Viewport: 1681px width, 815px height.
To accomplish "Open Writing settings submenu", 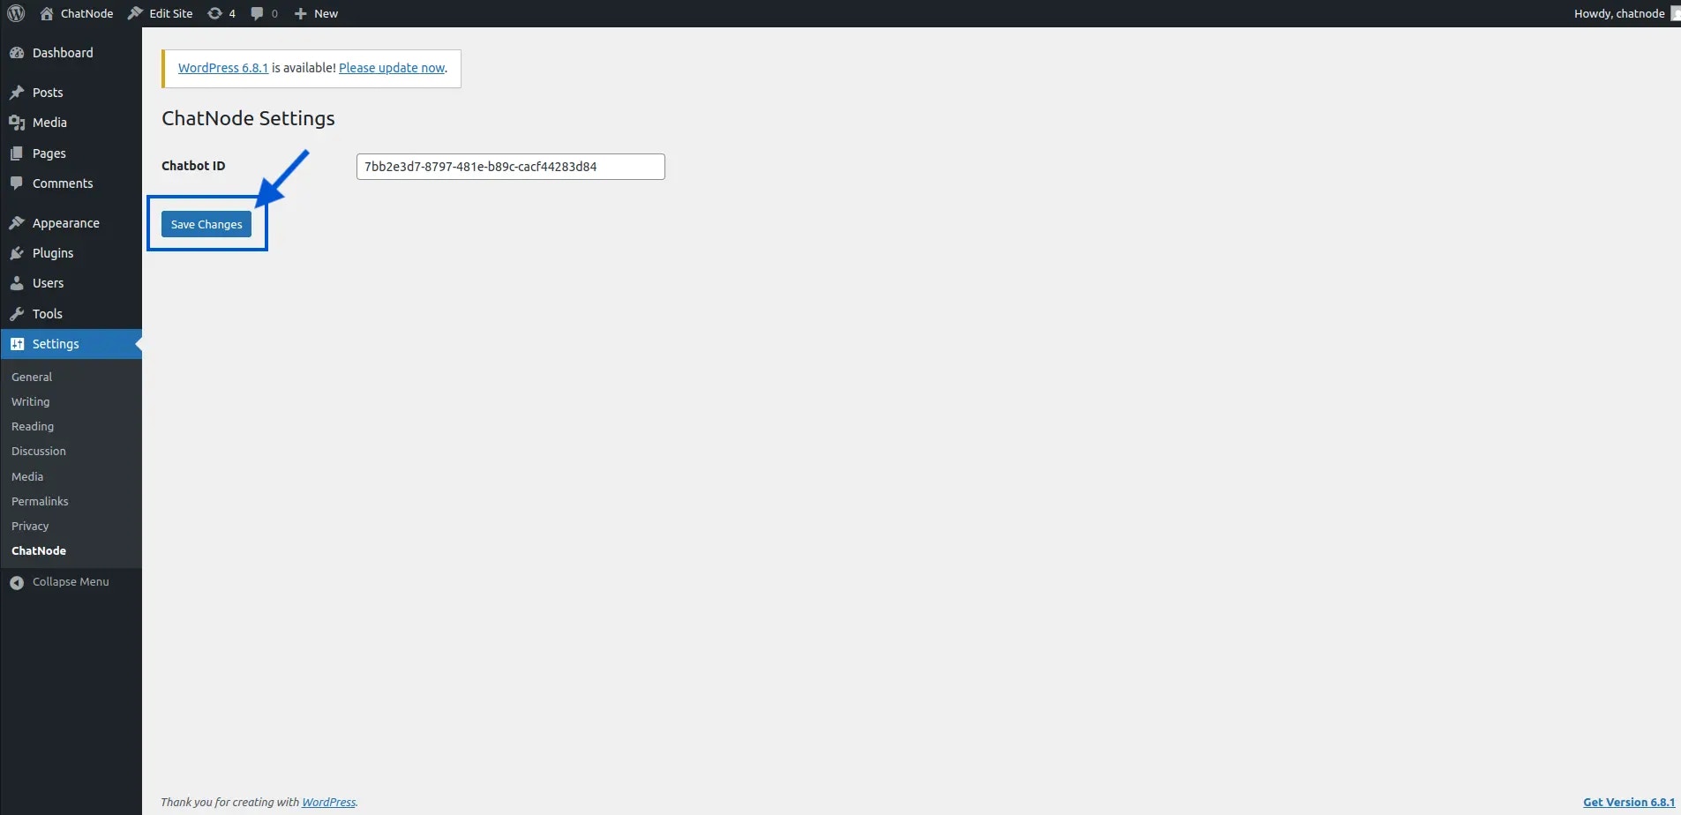I will pos(30,401).
